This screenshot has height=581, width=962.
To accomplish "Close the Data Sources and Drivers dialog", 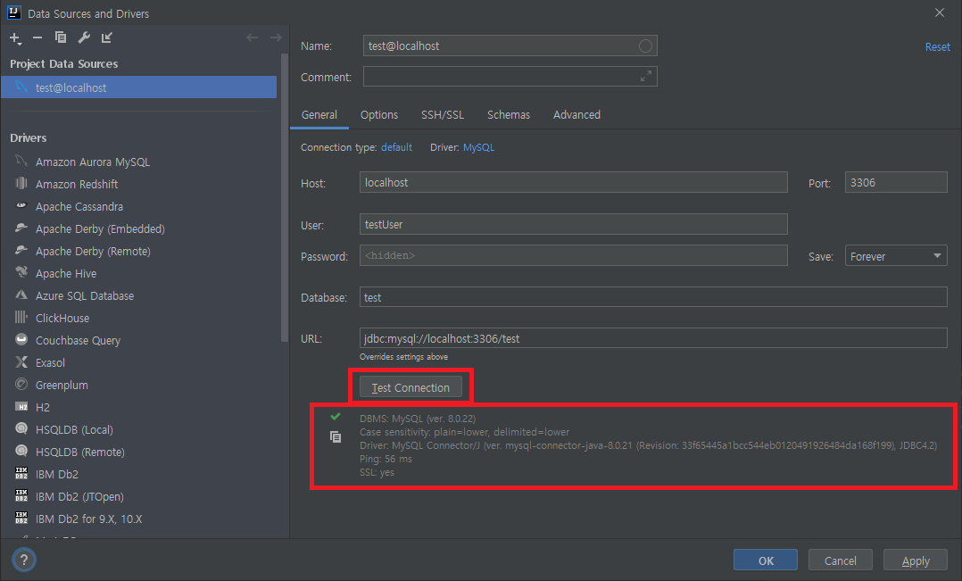I will coord(940,12).
